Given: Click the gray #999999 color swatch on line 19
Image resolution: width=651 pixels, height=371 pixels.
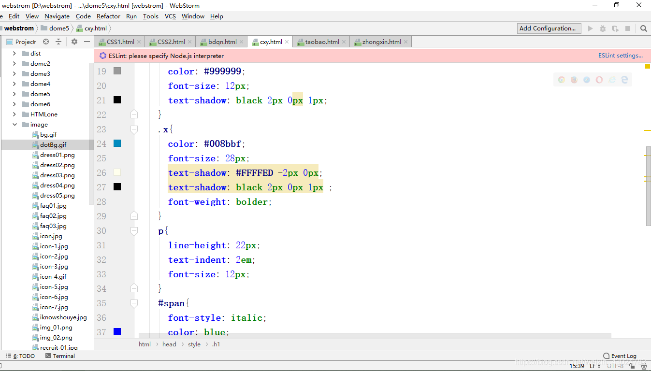Looking at the screenshot, I should pyautogui.click(x=117, y=71).
